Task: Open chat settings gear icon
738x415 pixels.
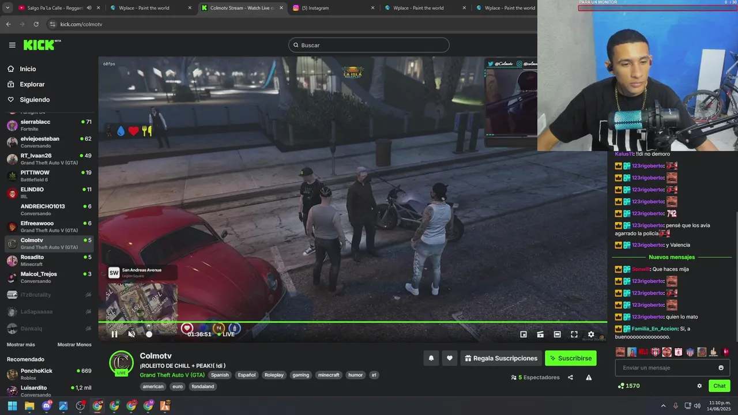Action: click(699, 386)
